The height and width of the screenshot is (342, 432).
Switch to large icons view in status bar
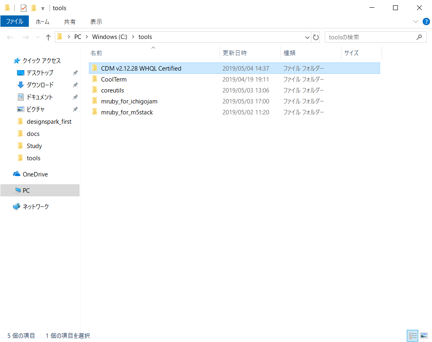[424, 336]
